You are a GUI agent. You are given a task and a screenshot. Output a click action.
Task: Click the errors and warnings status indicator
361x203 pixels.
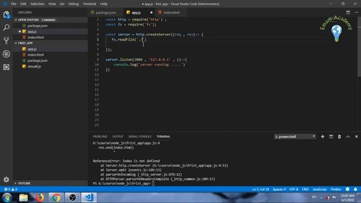(x=11, y=189)
